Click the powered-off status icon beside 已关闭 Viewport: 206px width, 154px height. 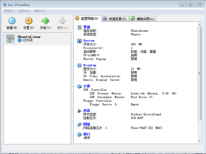pos(20,40)
